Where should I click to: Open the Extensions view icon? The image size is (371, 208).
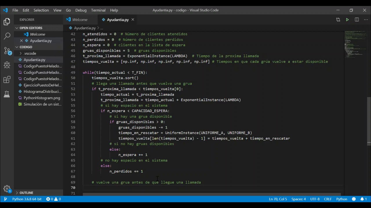(7, 80)
